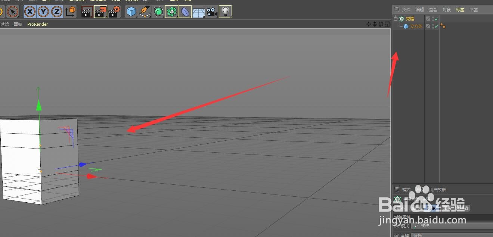This screenshot has width=493, height=237.
Task: Toggle layer box of 立方体 row
Action: 428,26
